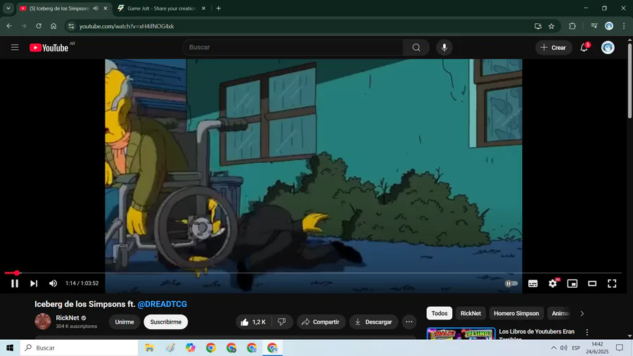Open the Extensions puzzle icon

572,26
